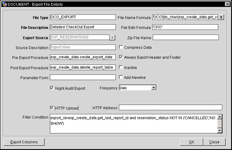
Task: Click the DOCUMENT window title bar icon
Action: pos(4,4)
